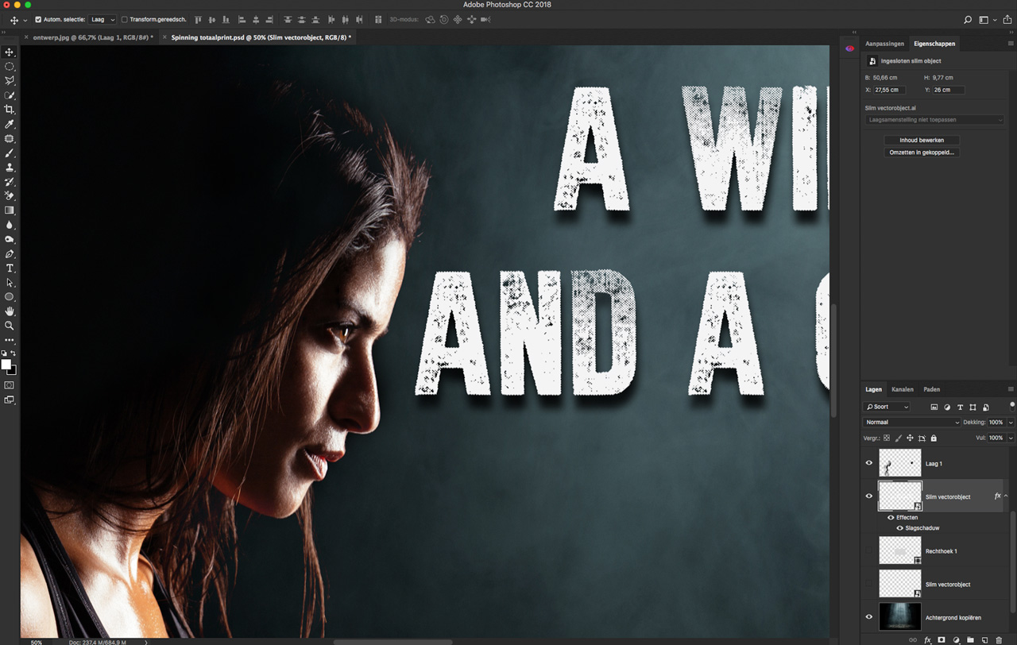Switch to ontwerp.jpg document tab

click(x=92, y=37)
